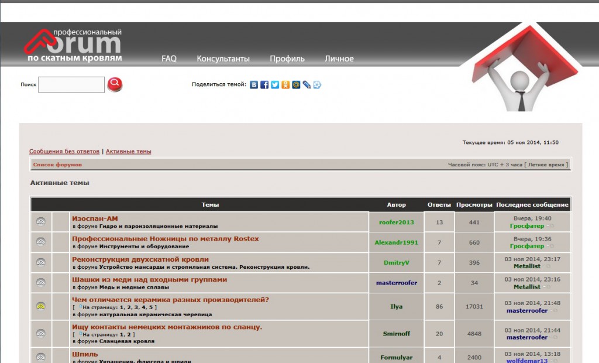Click the yellow hot-topic status icon
The width and height of the screenshot is (599, 363).
[x=41, y=306]
